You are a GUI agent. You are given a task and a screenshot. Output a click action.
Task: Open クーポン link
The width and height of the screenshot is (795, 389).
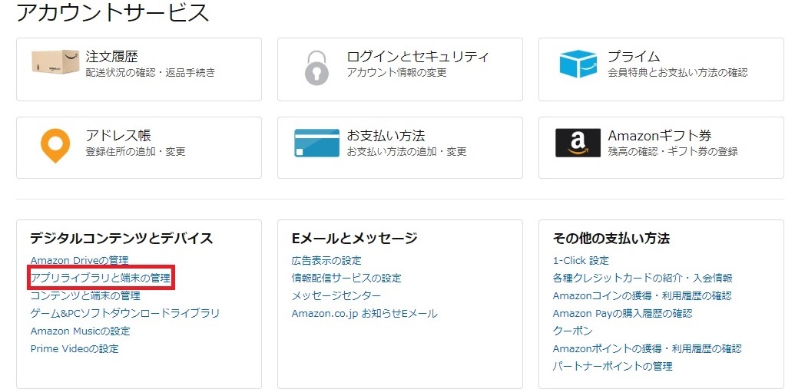point(572,331)
